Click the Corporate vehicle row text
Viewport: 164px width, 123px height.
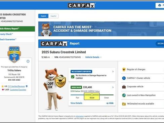[x=135, y=87]
